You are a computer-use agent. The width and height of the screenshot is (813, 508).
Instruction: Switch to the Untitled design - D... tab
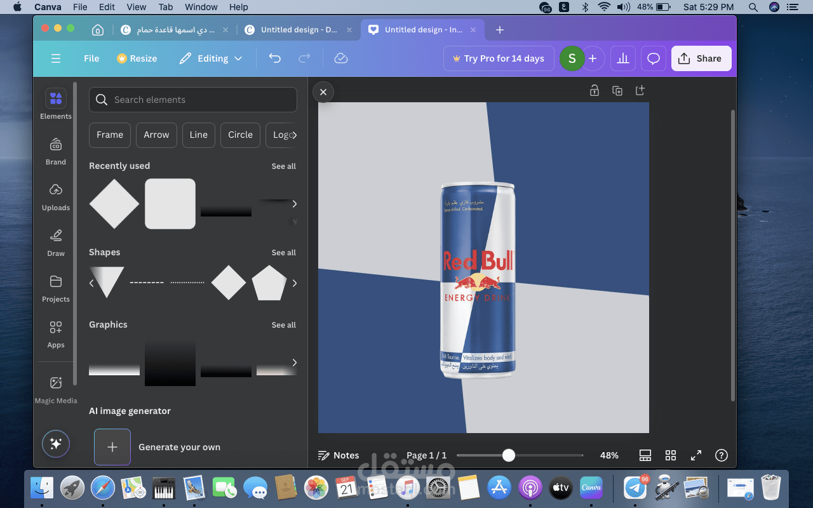point(299,30)
